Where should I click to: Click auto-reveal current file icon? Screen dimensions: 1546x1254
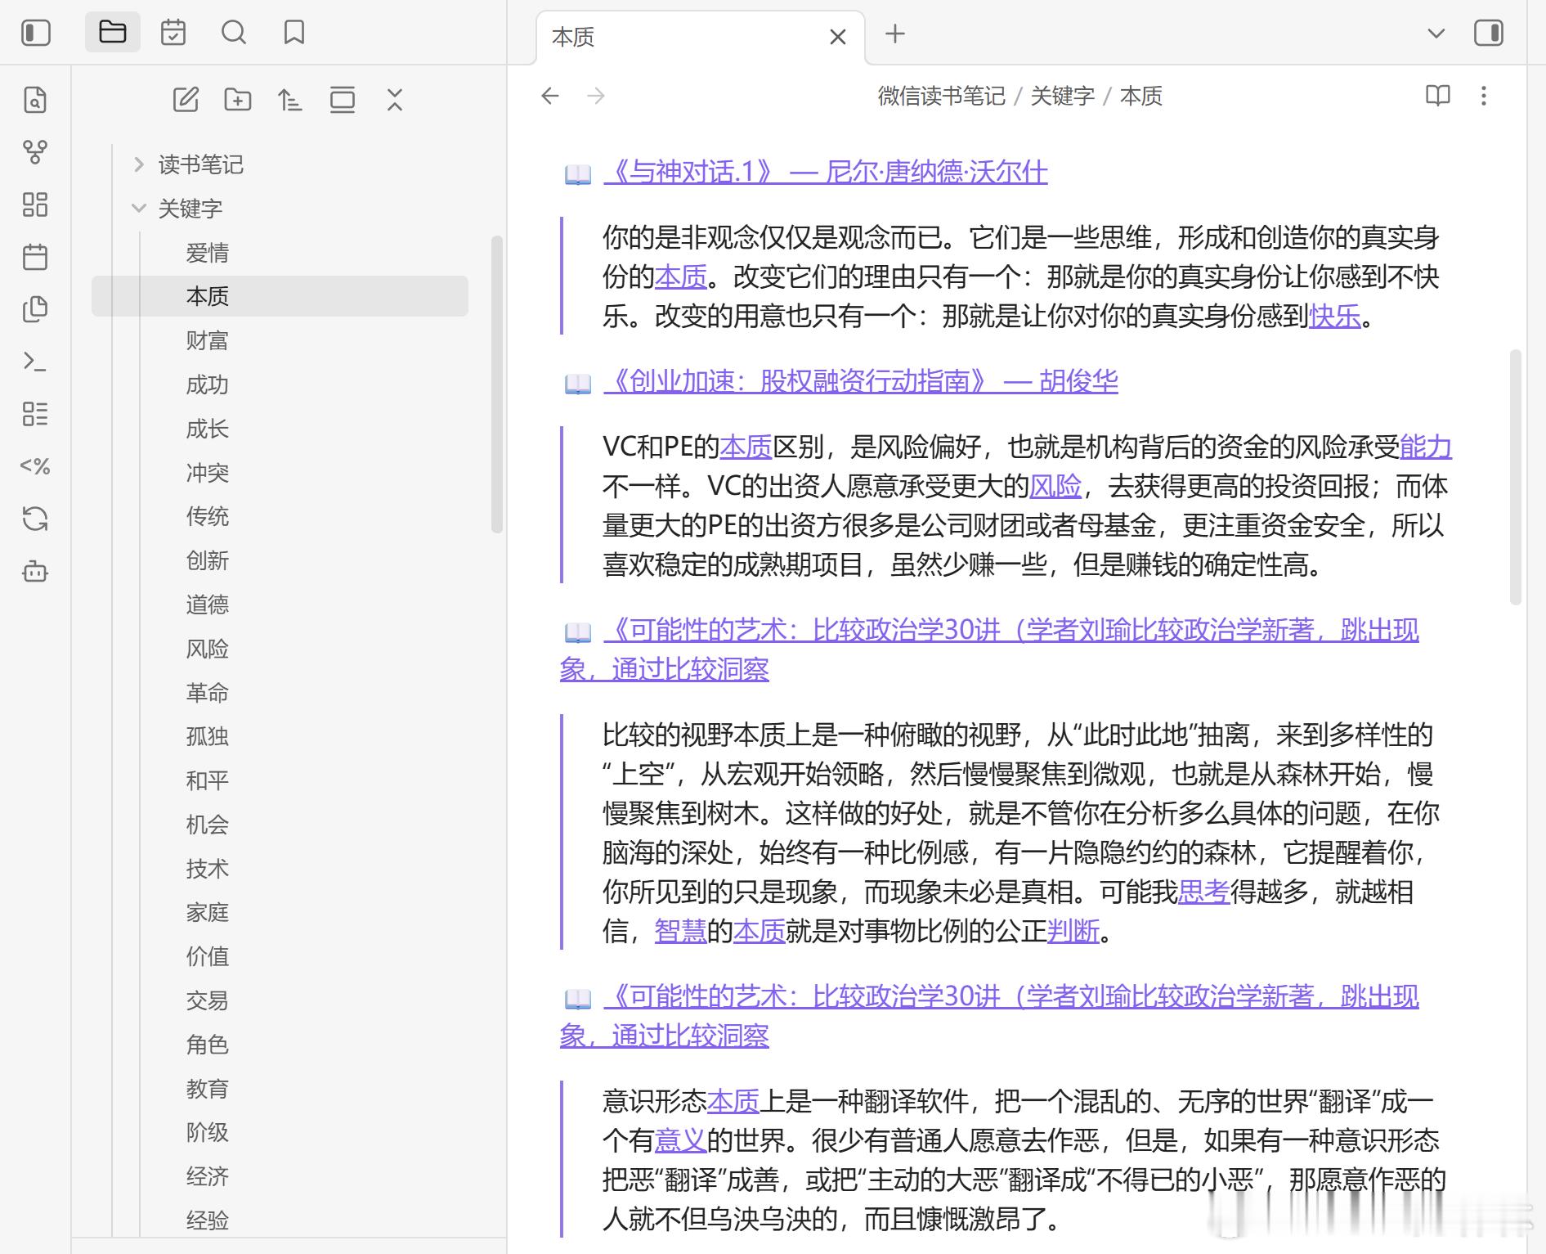[x=343, y=100]
